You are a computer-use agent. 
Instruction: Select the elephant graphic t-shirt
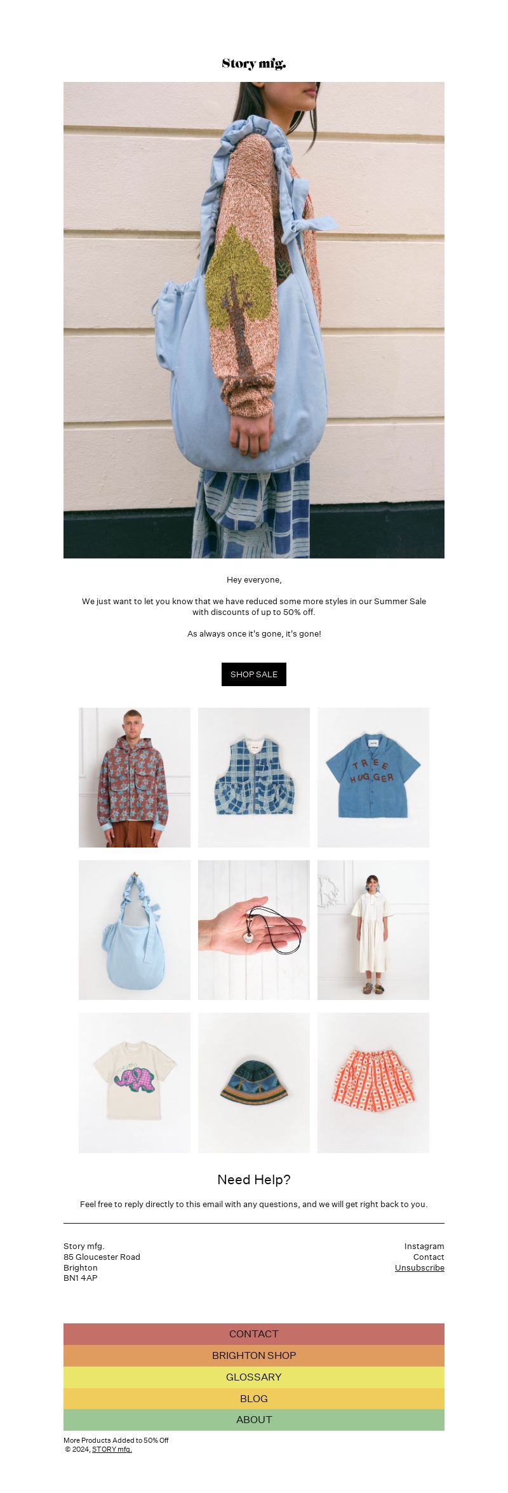tap(135, 1083)
